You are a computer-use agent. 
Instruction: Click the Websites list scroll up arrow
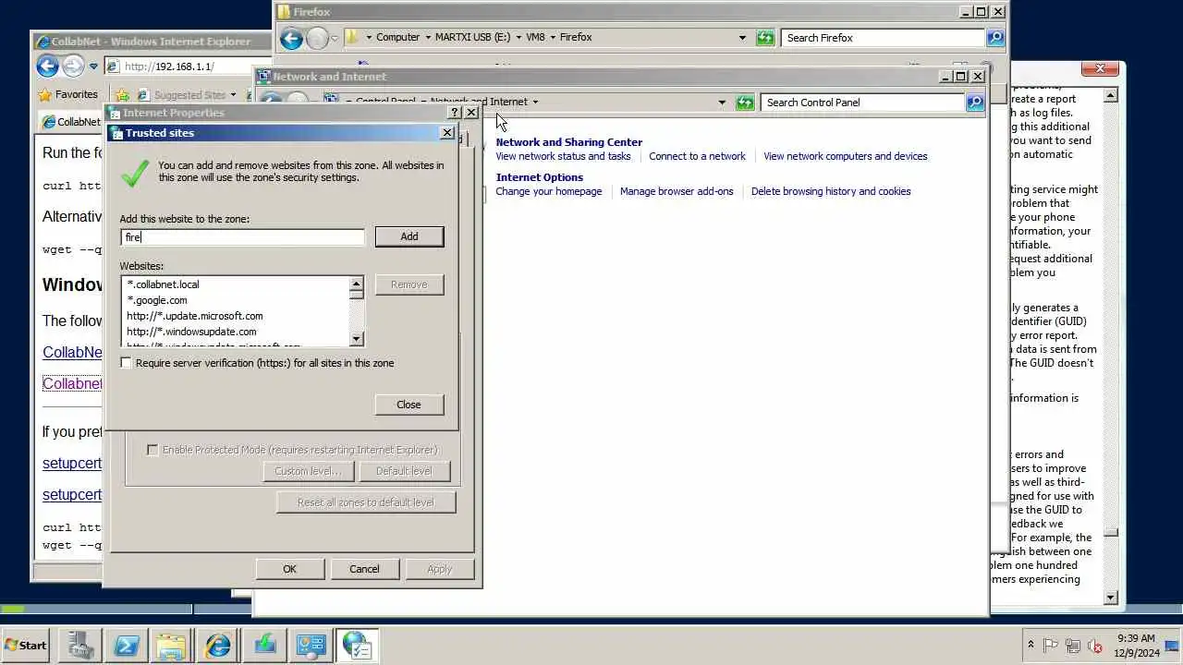(x=357, y=284)
